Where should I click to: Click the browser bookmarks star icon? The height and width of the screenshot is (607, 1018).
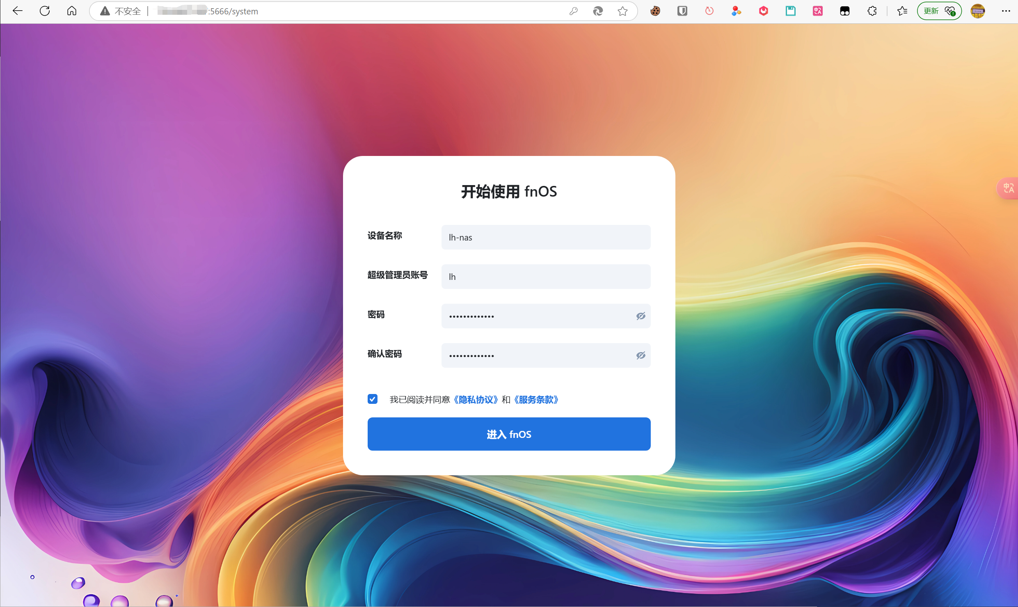click(623, 11)
